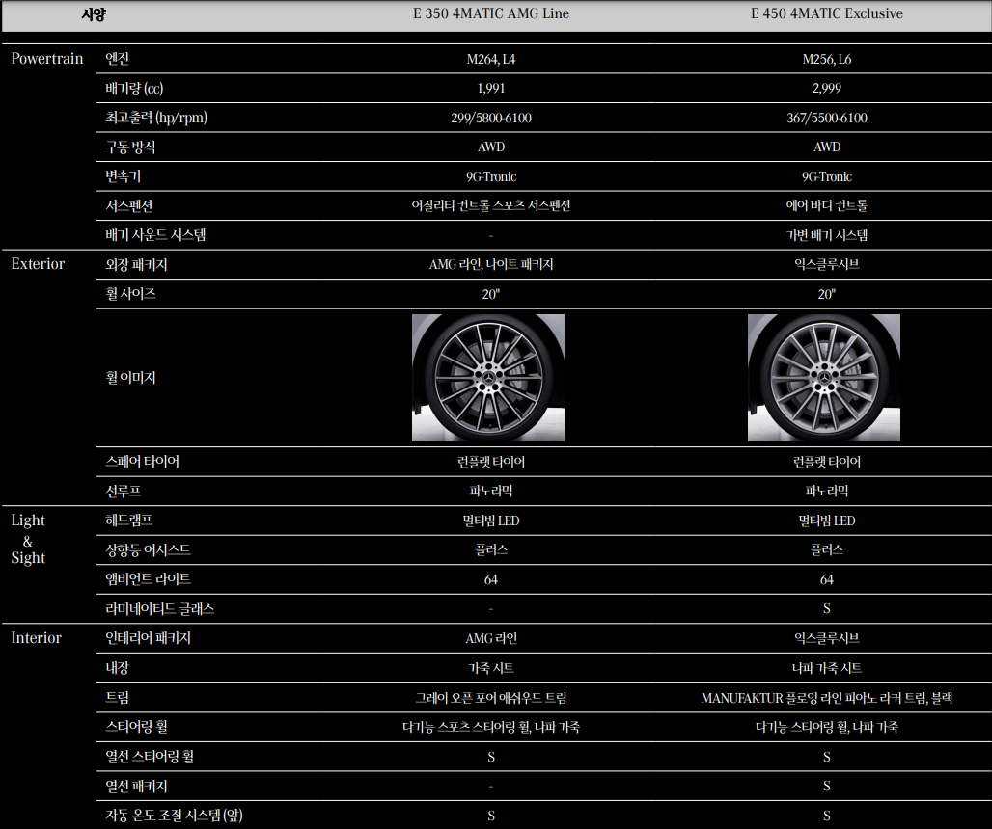
Task: Click the 앰비언트 라이트 row label
Action: (148, 579)
